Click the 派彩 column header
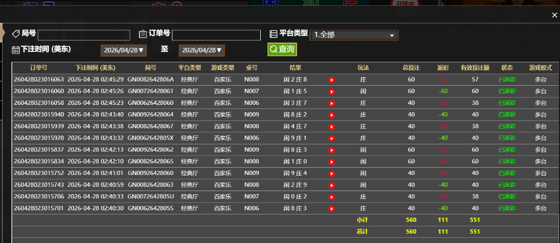Screen dimensions: 560x243 click(x=443, y=67)
